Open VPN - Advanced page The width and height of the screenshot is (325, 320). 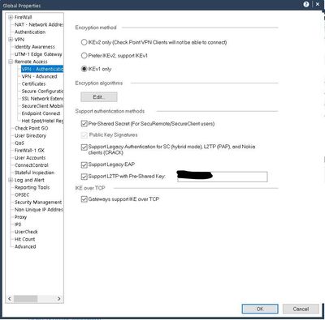tap(39, 76)
